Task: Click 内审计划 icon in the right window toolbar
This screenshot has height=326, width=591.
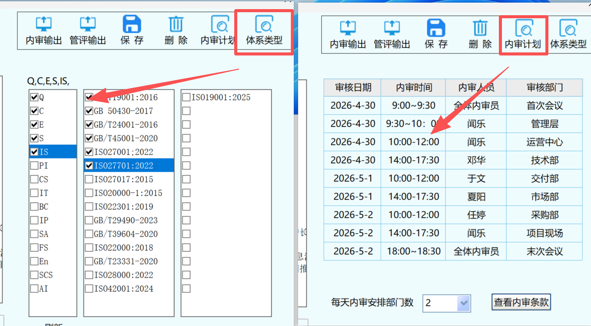Action: pyautogui.click(x=523, y=29)
